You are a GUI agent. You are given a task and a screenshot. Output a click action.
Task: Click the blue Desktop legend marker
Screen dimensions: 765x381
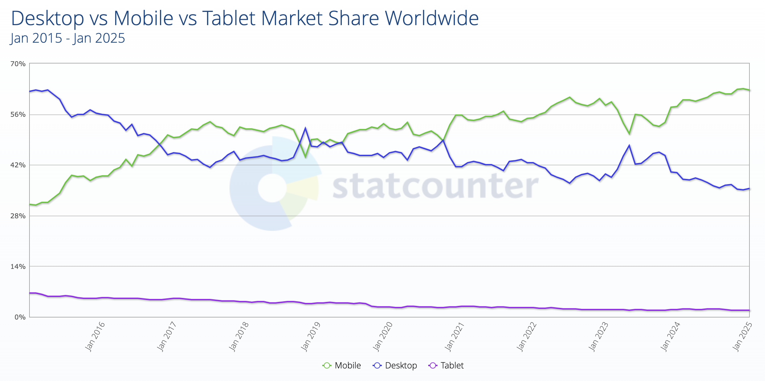[377, 365]
